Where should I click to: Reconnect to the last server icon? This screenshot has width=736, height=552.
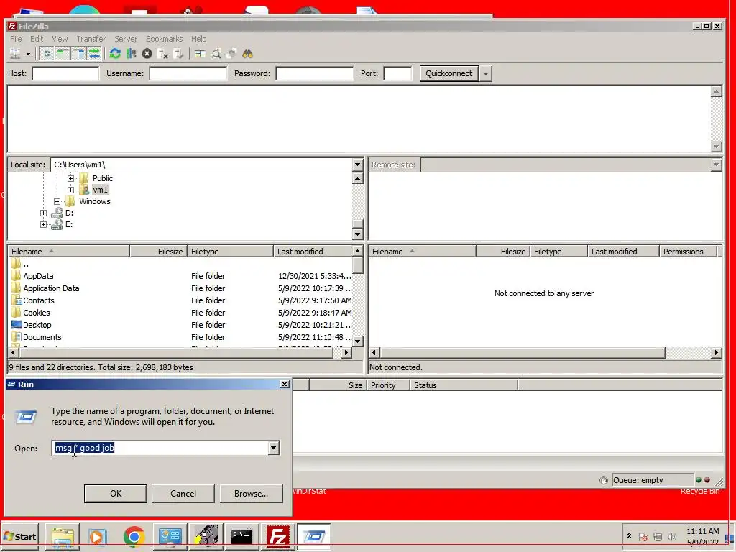[x=178, y=54]
